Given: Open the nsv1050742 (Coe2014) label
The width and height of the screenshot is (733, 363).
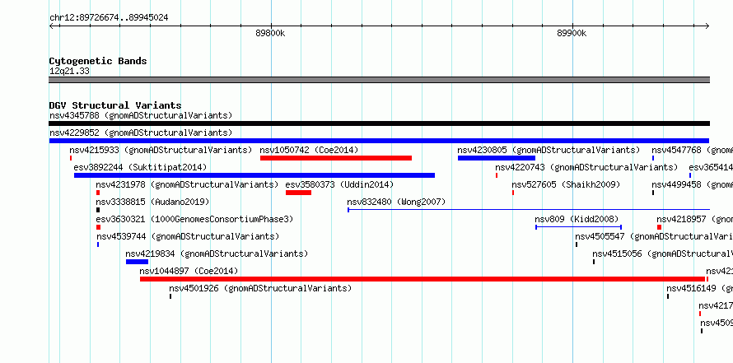Looking at the screenshot, I should tap(309, 150).
